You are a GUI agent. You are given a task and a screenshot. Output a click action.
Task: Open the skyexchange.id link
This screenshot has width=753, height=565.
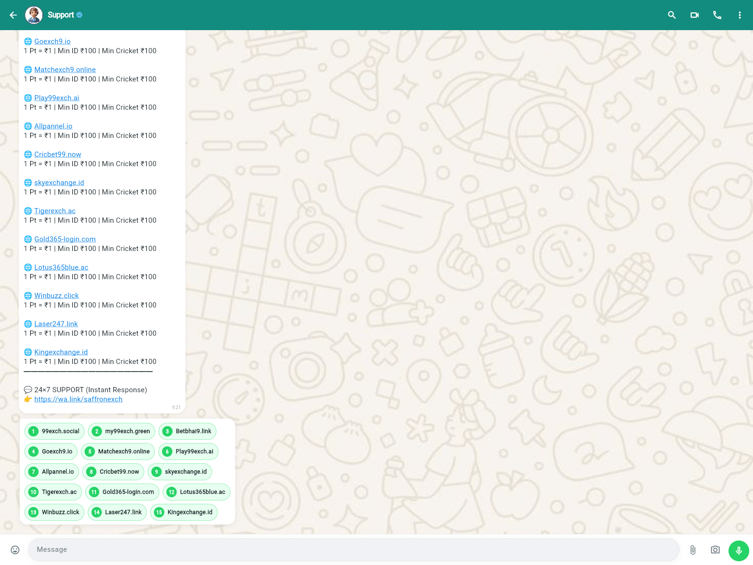(59, 183)
